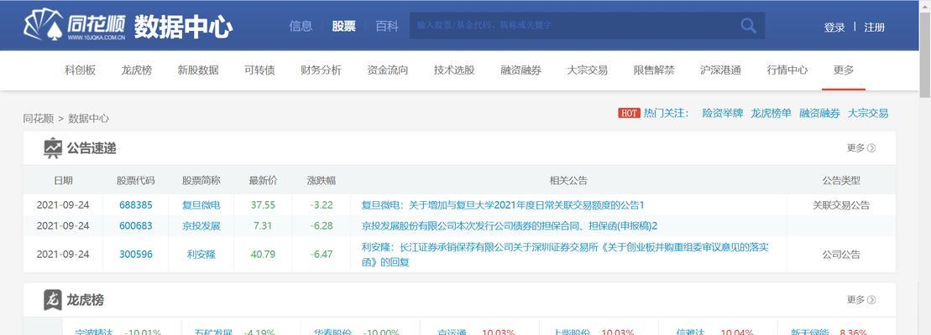Open the 技术选股 menu item
Image resolution: width=931 pixels, height=335 pixels.
[x=454, y=70]
